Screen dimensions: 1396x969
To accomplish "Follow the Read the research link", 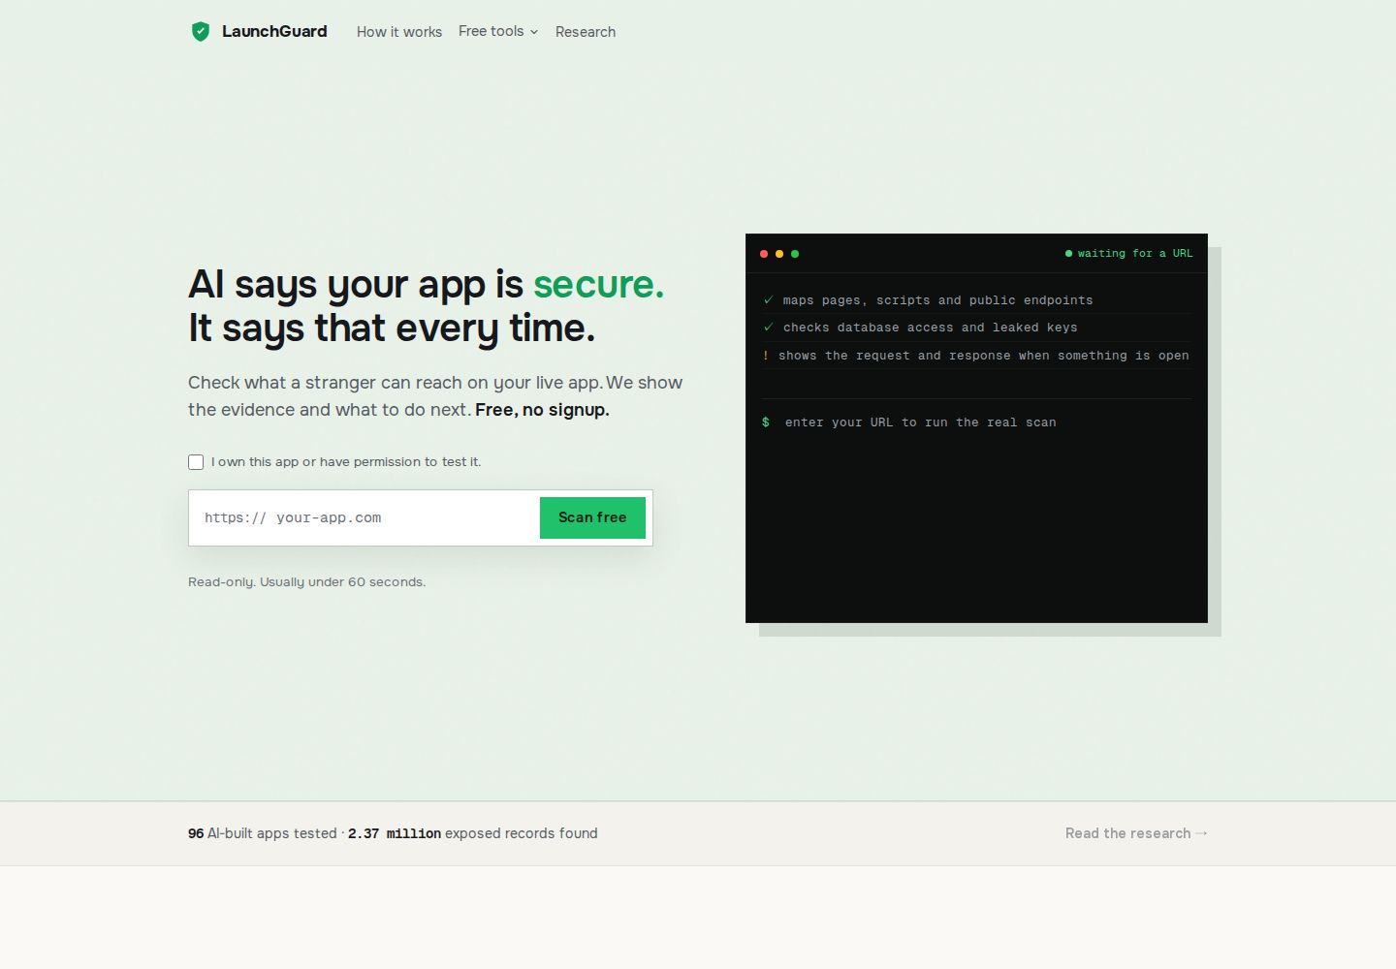I will click(1136, 833).
